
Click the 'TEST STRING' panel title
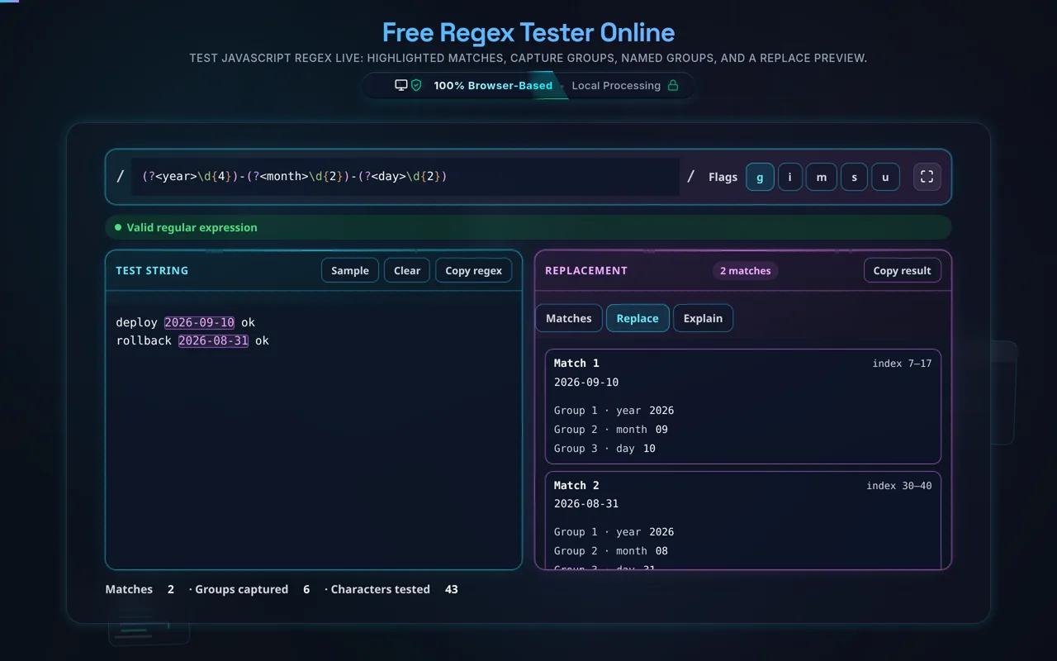pyautogui.click(x=152, y=271)
